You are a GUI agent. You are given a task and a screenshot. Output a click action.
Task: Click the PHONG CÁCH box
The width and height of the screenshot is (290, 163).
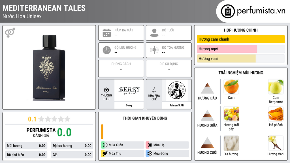pyautogui.click(x=121, y=68)
